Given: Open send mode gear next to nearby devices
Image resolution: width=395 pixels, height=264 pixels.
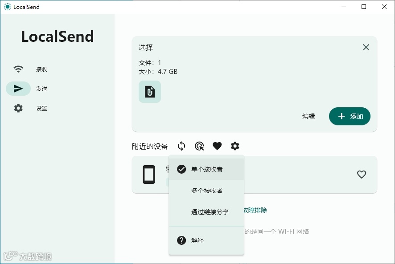Looking at the screenshot, I should [x=235, y=146].
